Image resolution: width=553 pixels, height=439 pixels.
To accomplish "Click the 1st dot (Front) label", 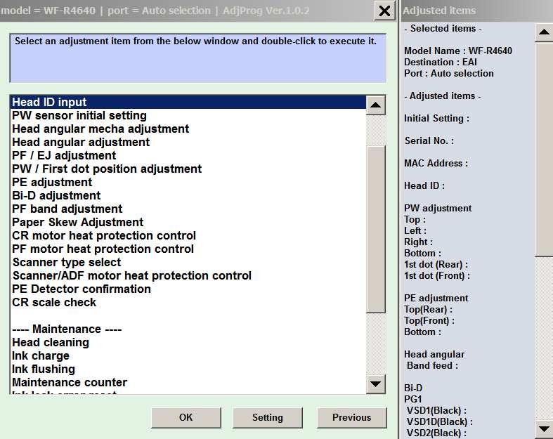I will (x=437, y=276).
